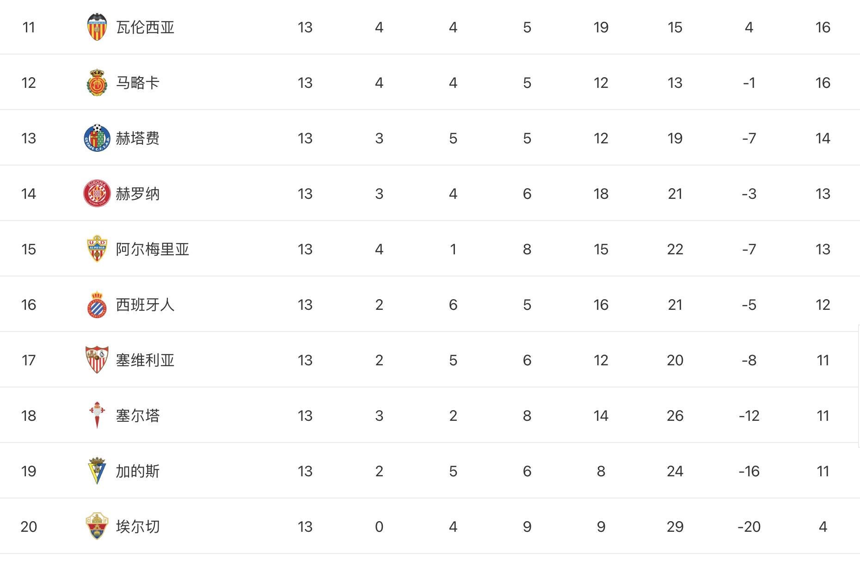Screen dimensions: 860x566
Task: Open team link 赫塔费
Action: click(138, 138)
